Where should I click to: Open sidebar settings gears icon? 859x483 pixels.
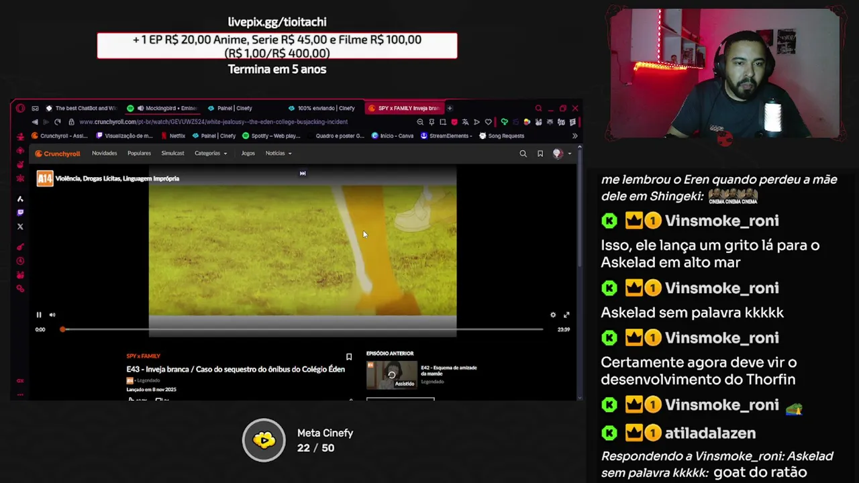tap(20, 288)
